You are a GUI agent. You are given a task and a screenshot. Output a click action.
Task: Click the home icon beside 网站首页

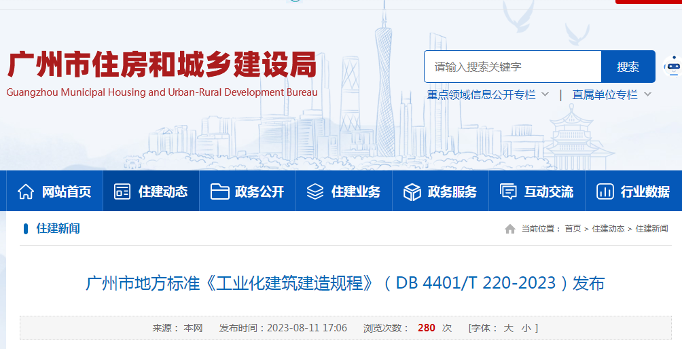pos(26,191)
